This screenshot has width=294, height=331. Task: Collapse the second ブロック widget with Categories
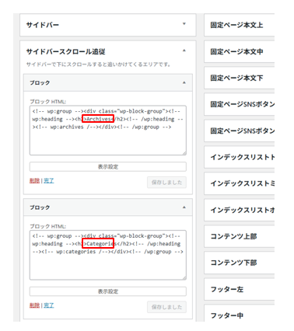coord(184,207)
